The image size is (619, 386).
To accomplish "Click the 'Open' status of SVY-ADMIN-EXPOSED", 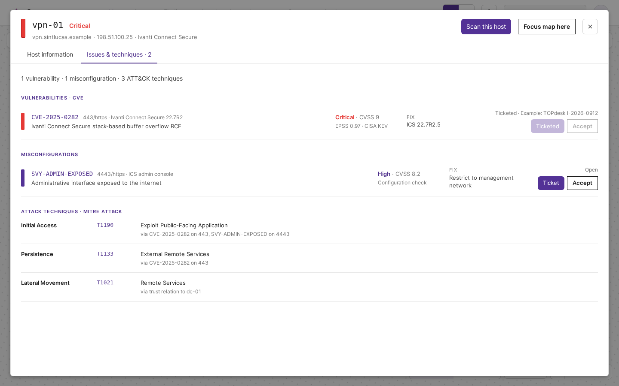I will pos(591,170).
